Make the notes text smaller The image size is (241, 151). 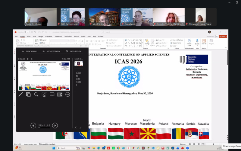[x=80, y=127]
